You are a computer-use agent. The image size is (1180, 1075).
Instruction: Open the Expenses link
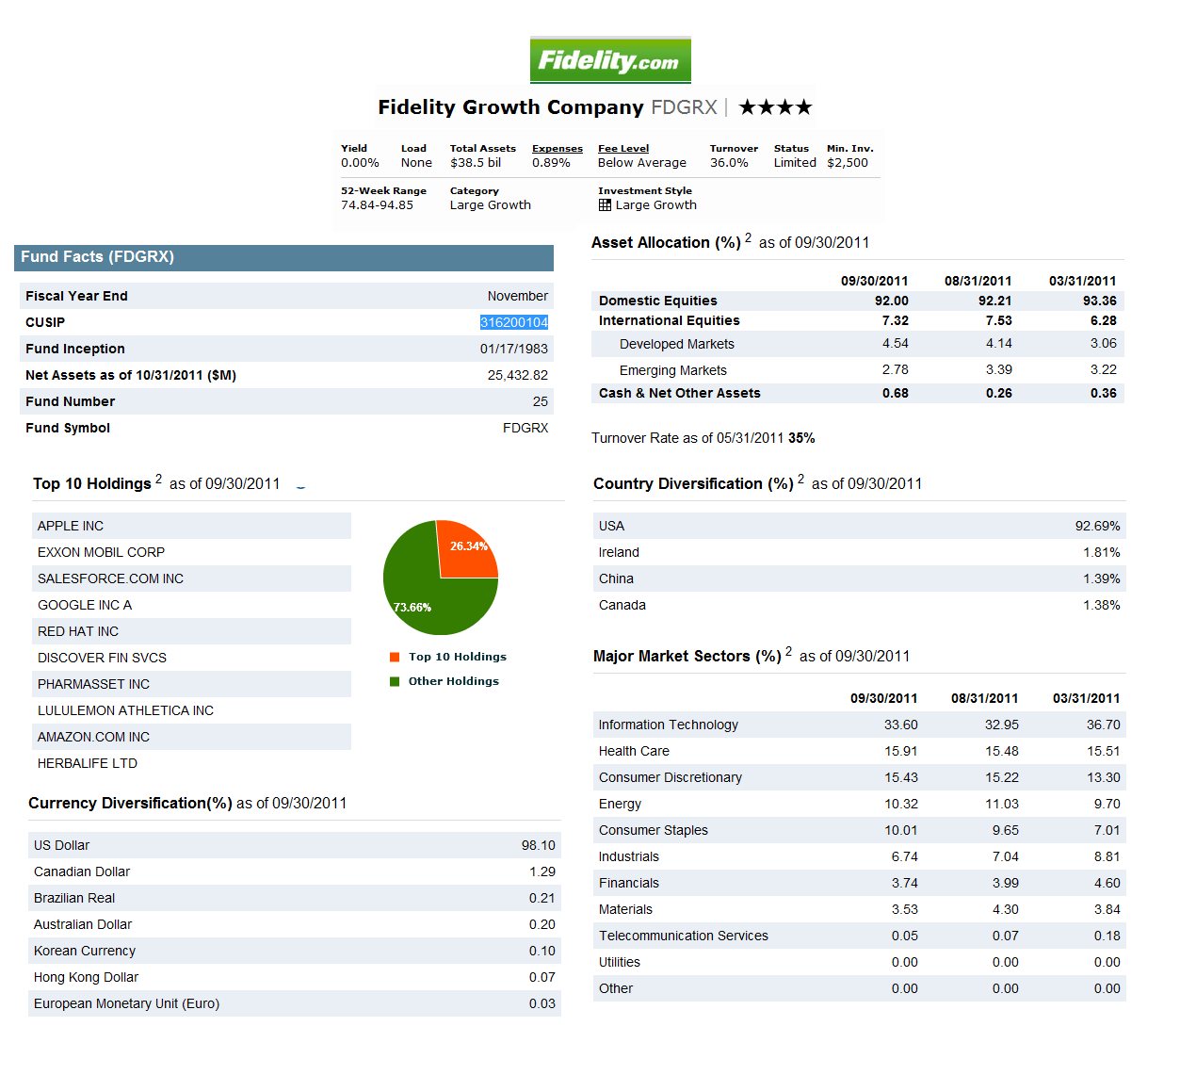pos(558,148)
